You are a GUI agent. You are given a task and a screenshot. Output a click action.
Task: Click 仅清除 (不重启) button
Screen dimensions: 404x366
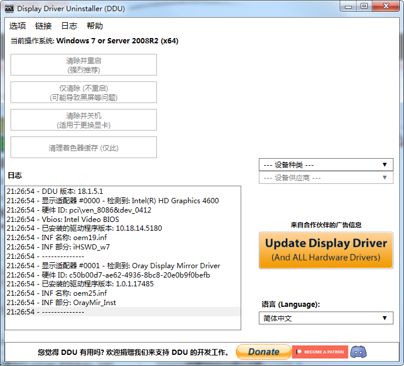84,93
